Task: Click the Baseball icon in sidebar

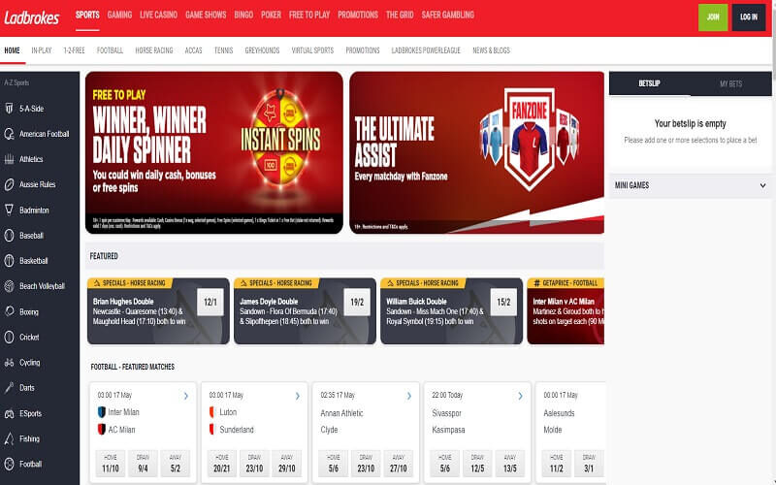Action: (9, 236)
